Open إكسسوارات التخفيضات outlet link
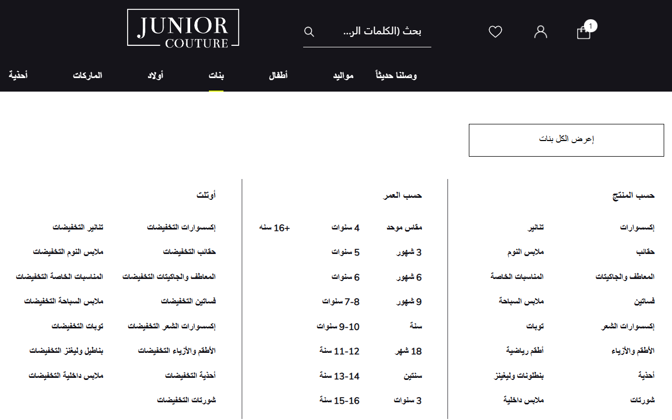The height and width of the screenshot is (420, 672). click(181, 227)
